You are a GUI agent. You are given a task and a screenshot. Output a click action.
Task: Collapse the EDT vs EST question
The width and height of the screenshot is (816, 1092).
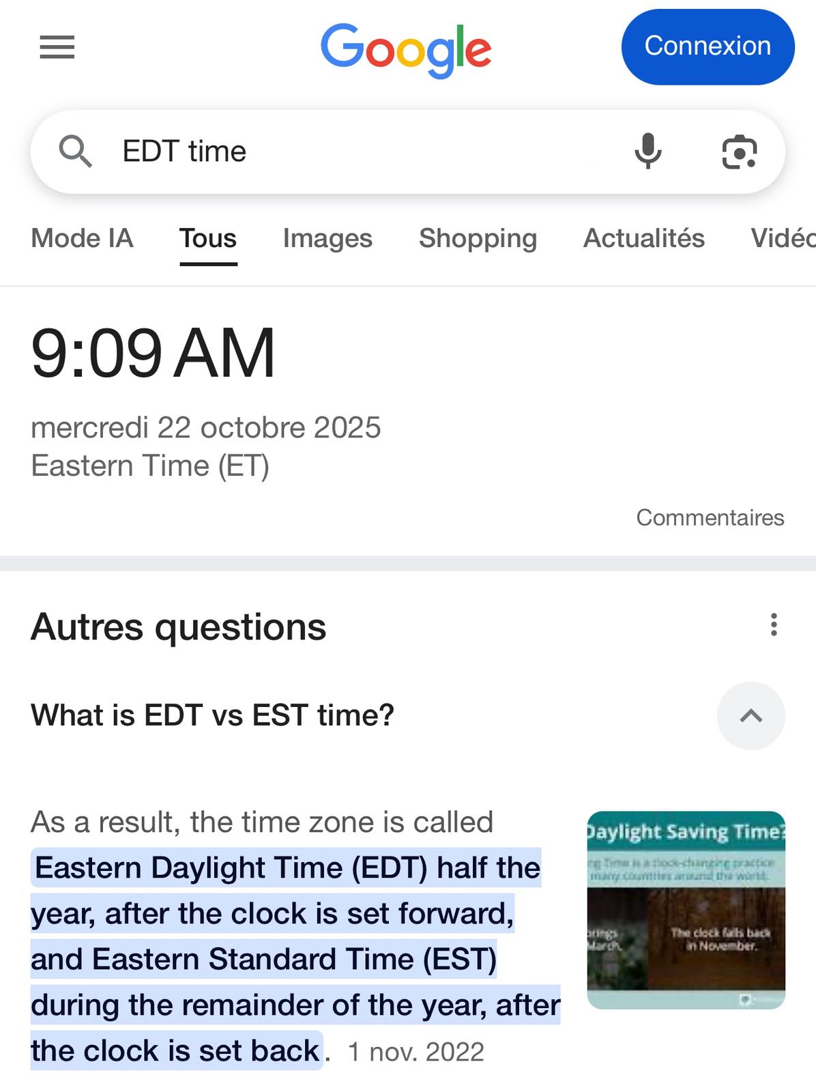(751, 715)
